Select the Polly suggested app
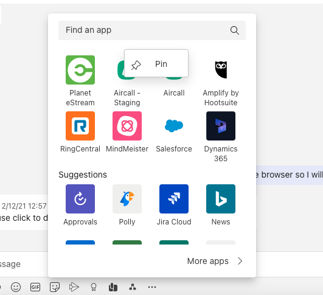The height and width of the screenshot is (295, 323). (127, 199)
